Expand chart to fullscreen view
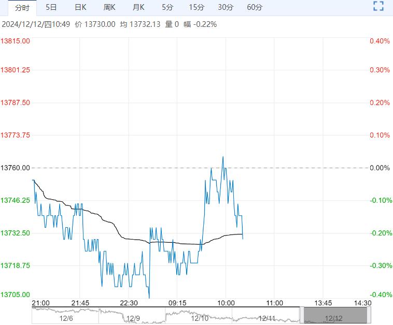This screenshot has width=393, height=325. 378,7
